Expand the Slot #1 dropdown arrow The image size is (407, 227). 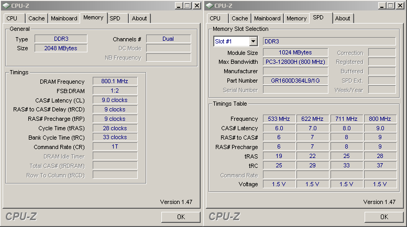tap(253, 41)
